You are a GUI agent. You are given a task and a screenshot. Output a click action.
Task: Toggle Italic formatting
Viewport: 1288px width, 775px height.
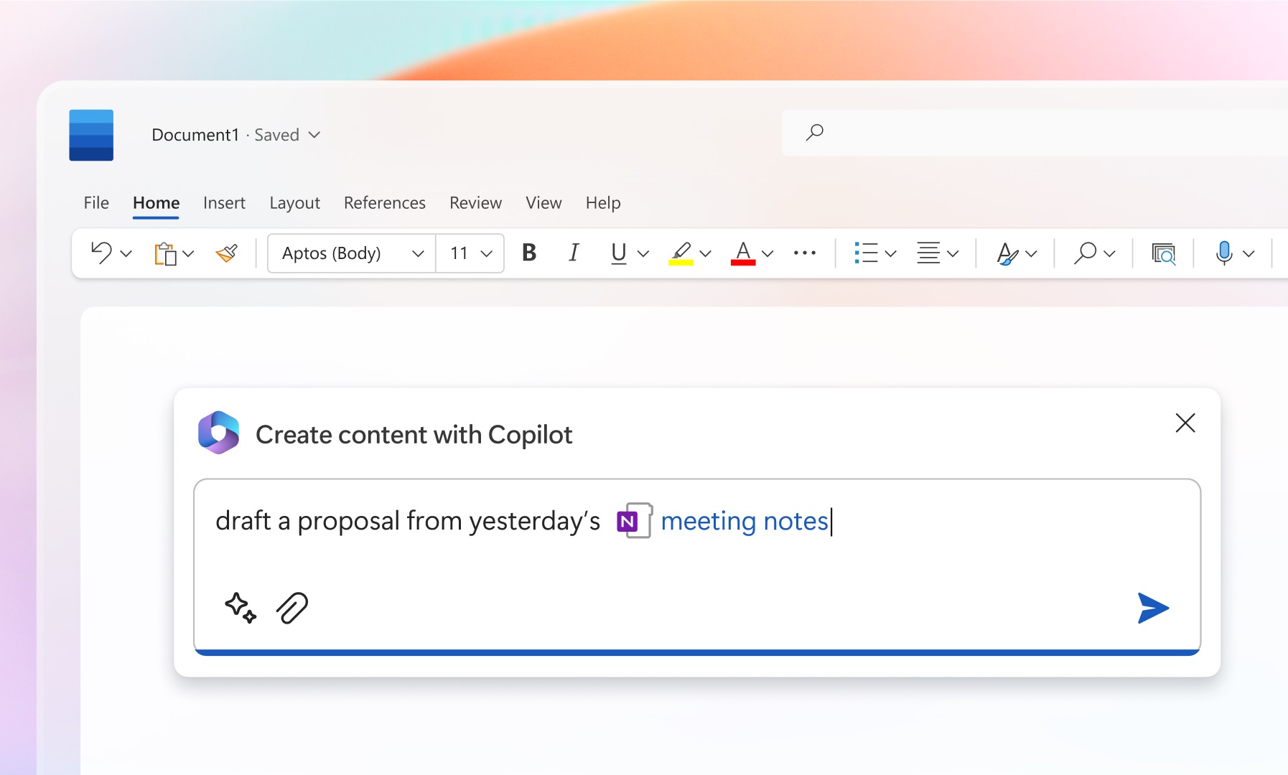(x=574, y=253)
